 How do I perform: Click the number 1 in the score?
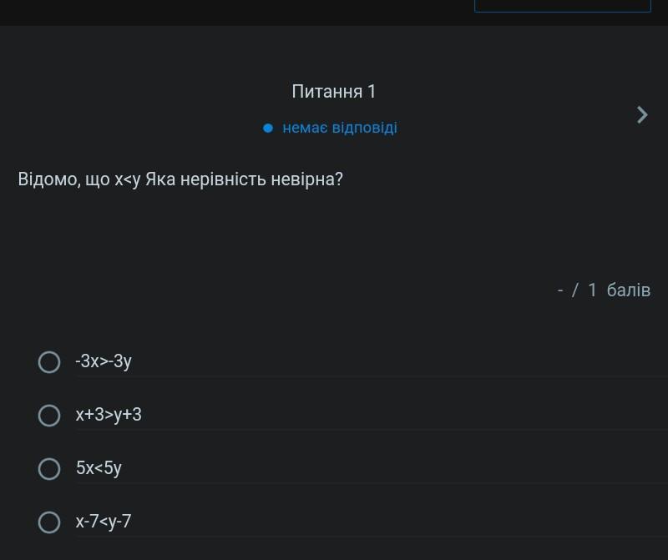point(592,290)
